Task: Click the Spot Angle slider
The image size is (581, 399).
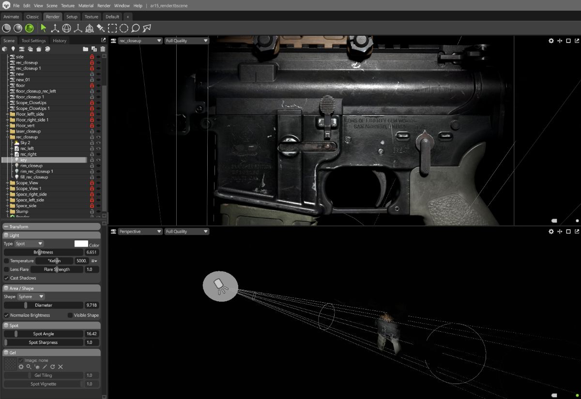Action: 44,334
